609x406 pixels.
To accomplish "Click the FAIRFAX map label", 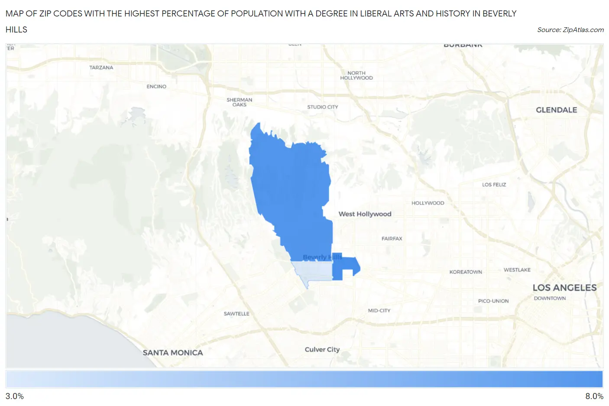I will [392, 239].
